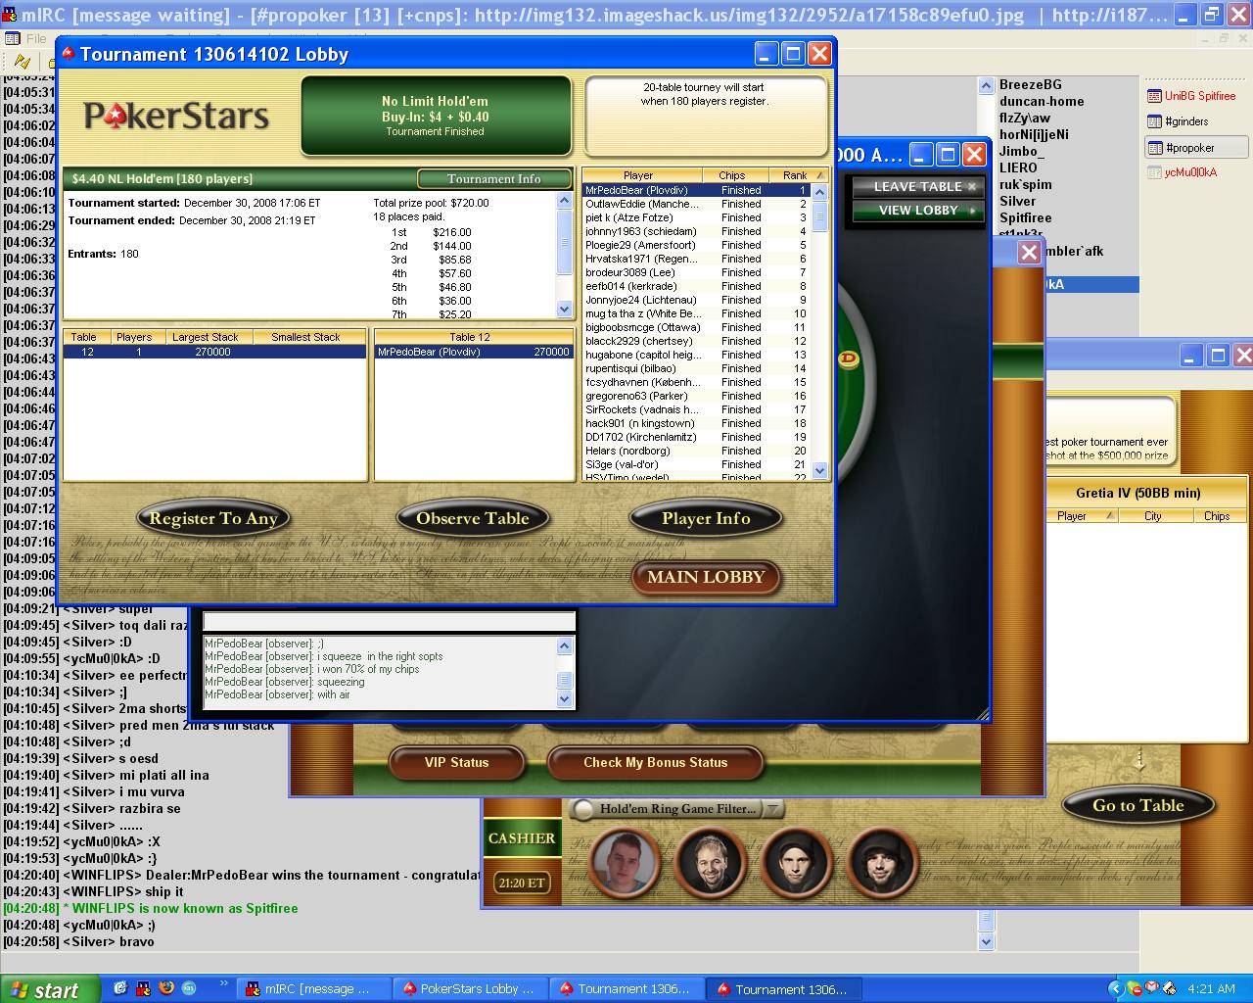Open Tournament Info in the tournament lobby
Viewport: 1253px width, 1003px height.
493,179
